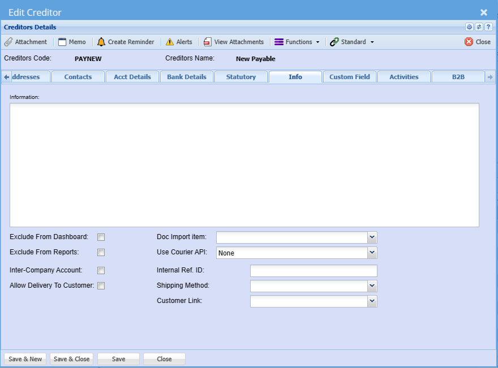The height and width of the screenshot is (368, 498).
Task: Open the Use Courier API dropdown
Action: (372, 253)
